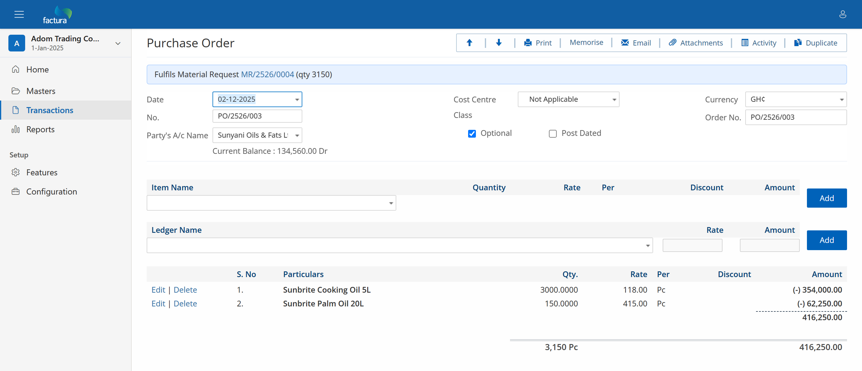Click Add button for item row
This screenshot has width=862, height=371.
pyautogui.click(x=826, y=198)
